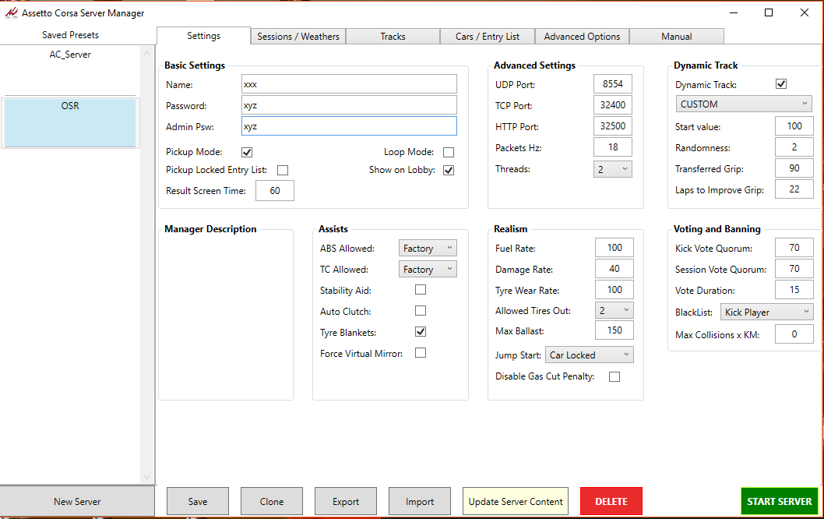Open the Tracks tab
824x519 pixels.
(x=393, y=37)
